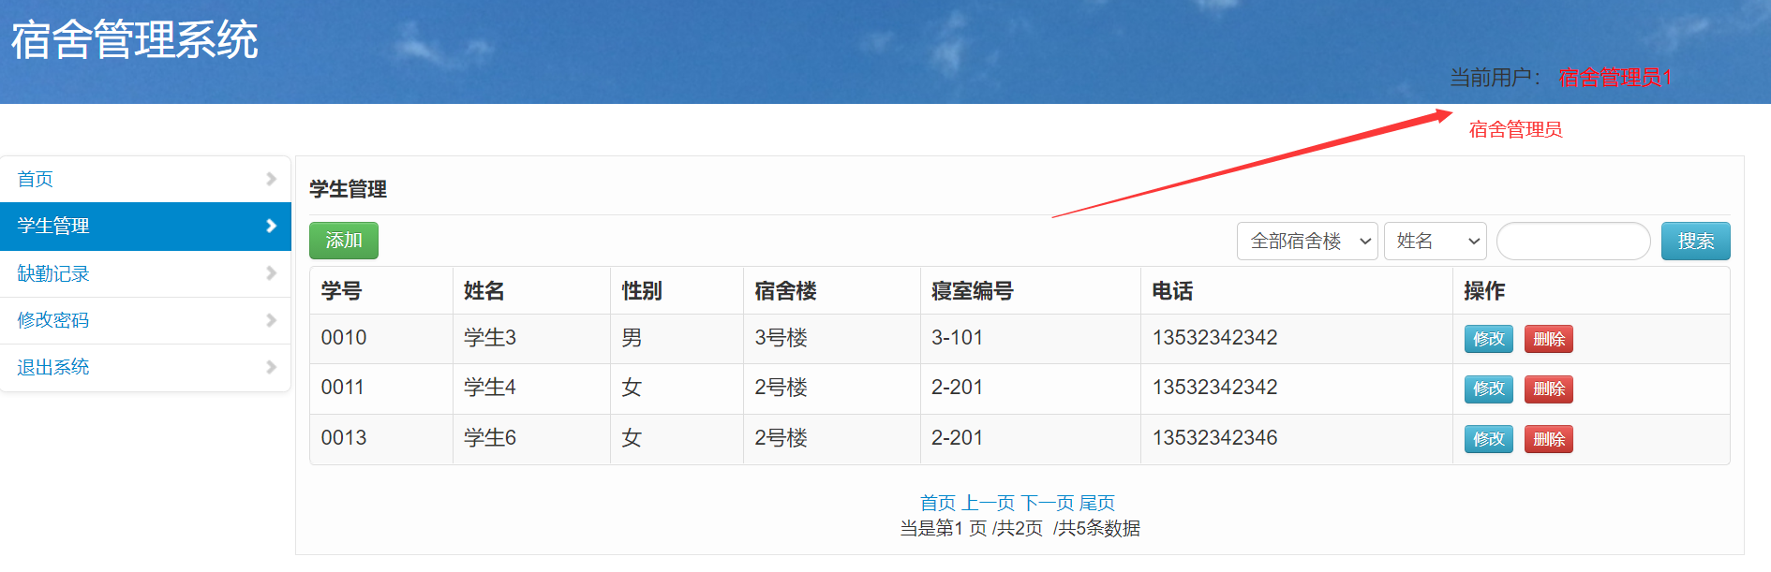Viewport: 1771px width, 572px height.
Task: Open the 姓名 search field dropdown
Action: click(x=1436, y=242)
